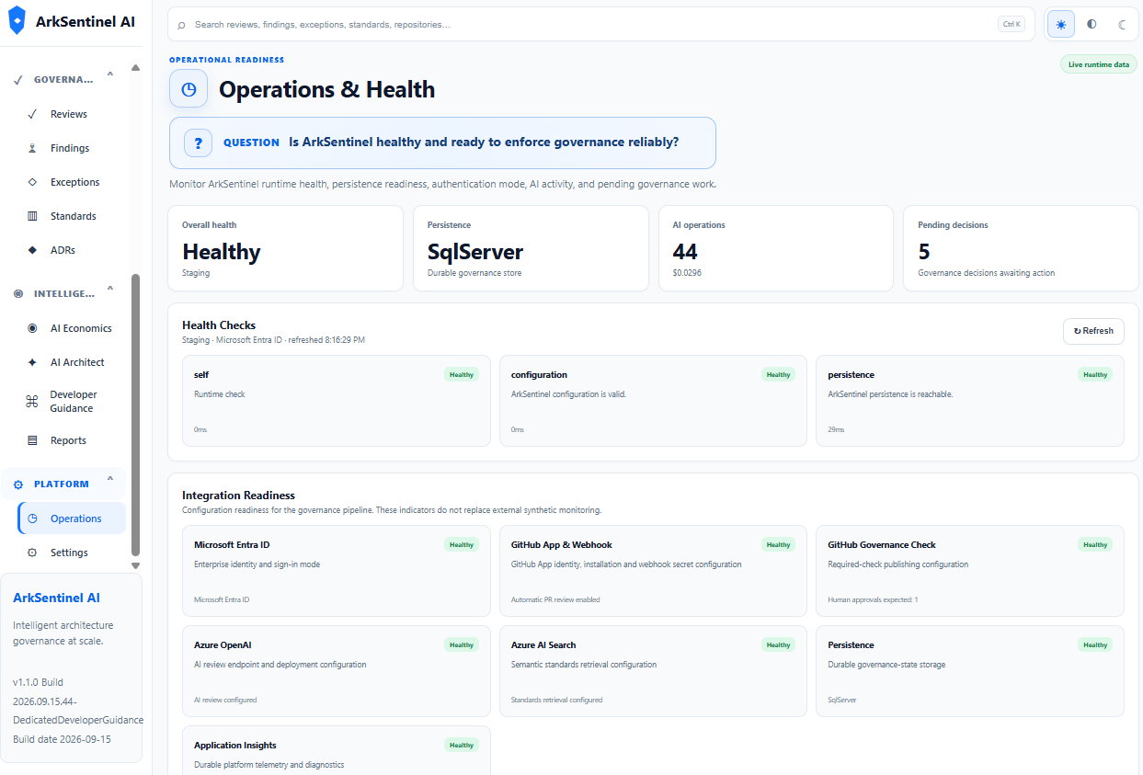This screenshot has width=1143, height=775.
Task: Click the Exceptions diamond outline icon
Action: click(x=32, y=182)
